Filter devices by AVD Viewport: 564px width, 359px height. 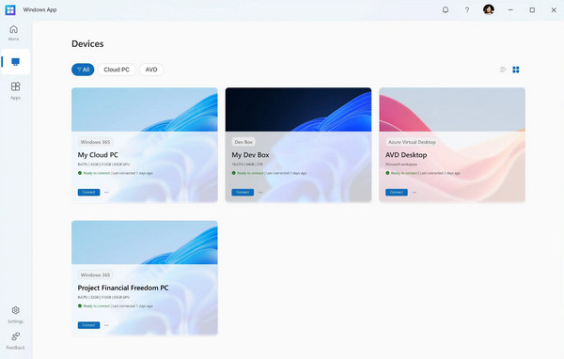click(x=151, y=70)
